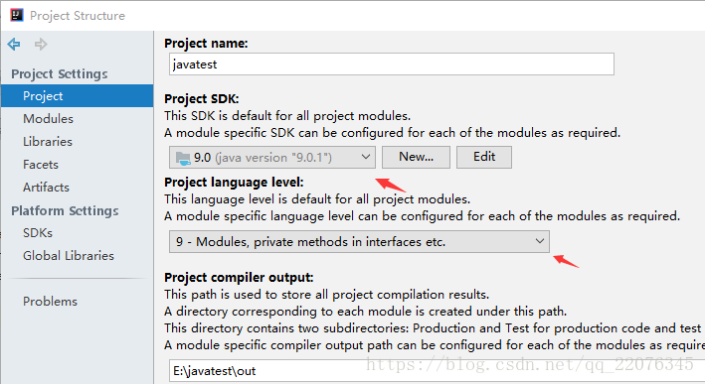Select Global Libraries in sidebar
Viewport: 705px width, 384px height.
click(69, 256)
